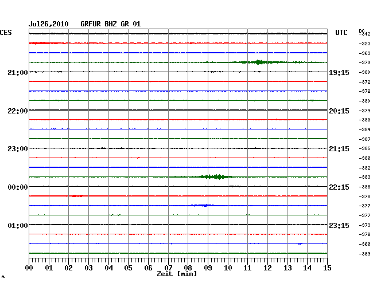Screen dimensions: 373x283
Task: Click the minute tick label "00"
Action: 29,268
